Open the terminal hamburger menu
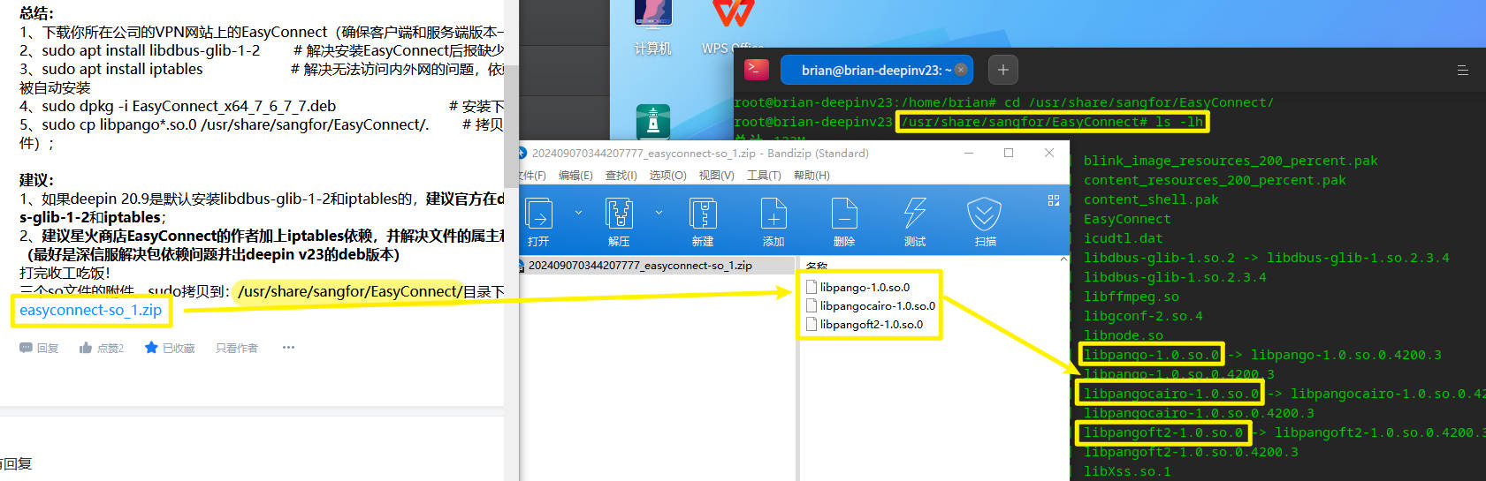The image size is (1486, 481). (x=1463, y=70)
